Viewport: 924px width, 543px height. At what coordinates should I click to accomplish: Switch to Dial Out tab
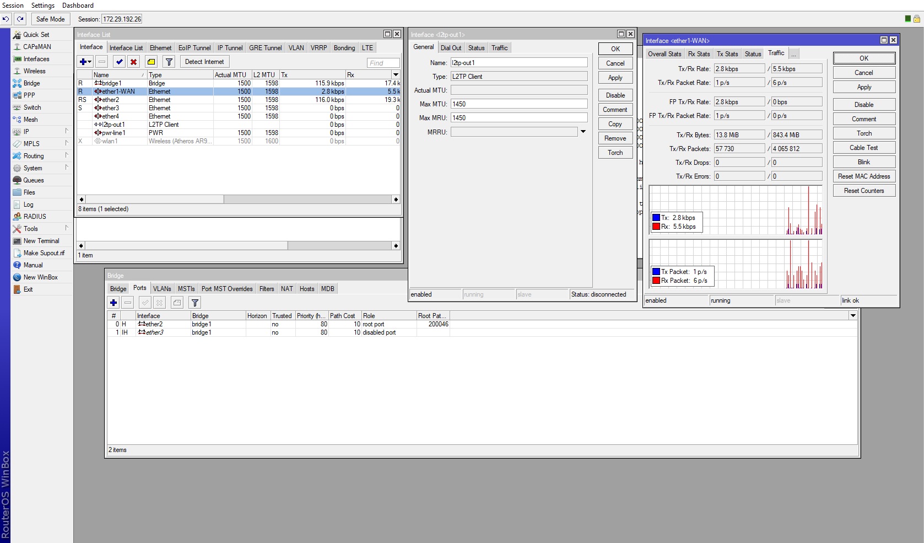tap(451, 48)
